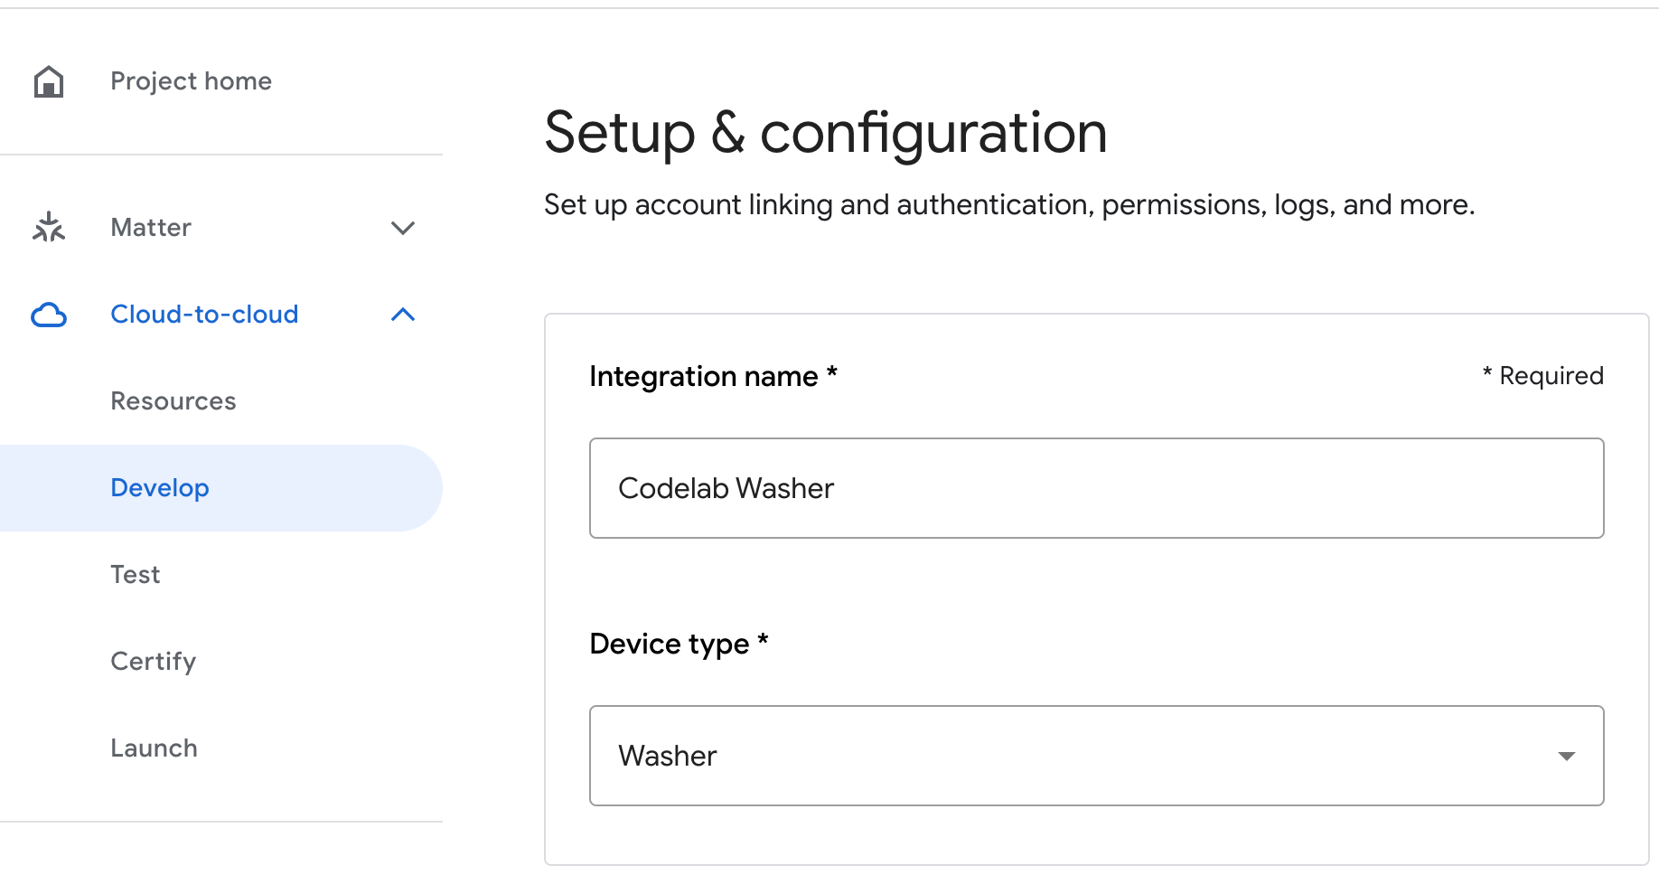
Task: Focus the Integration name text field
Action: pyautogui.click(x=1096, y=488)
